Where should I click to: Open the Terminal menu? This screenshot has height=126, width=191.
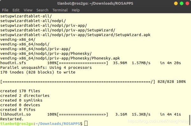tap(60, 10)
